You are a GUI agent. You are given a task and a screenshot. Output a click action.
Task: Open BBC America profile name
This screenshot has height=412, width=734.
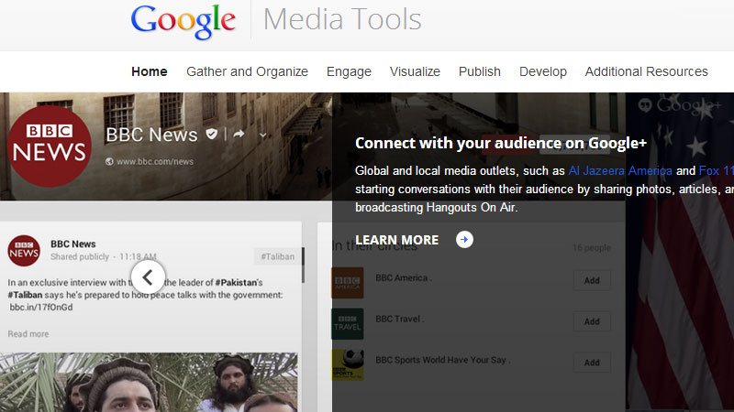tap(402, 278)
